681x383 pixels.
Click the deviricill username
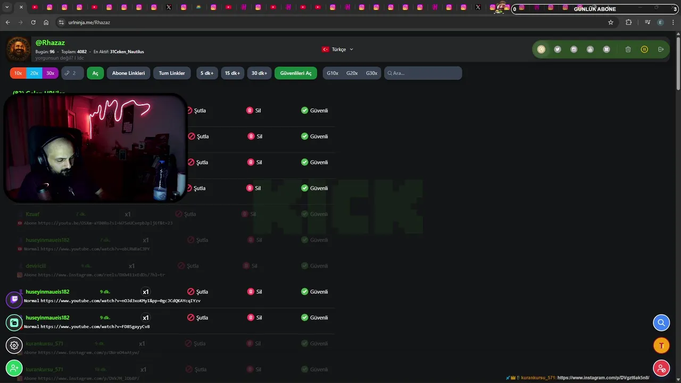36,266
